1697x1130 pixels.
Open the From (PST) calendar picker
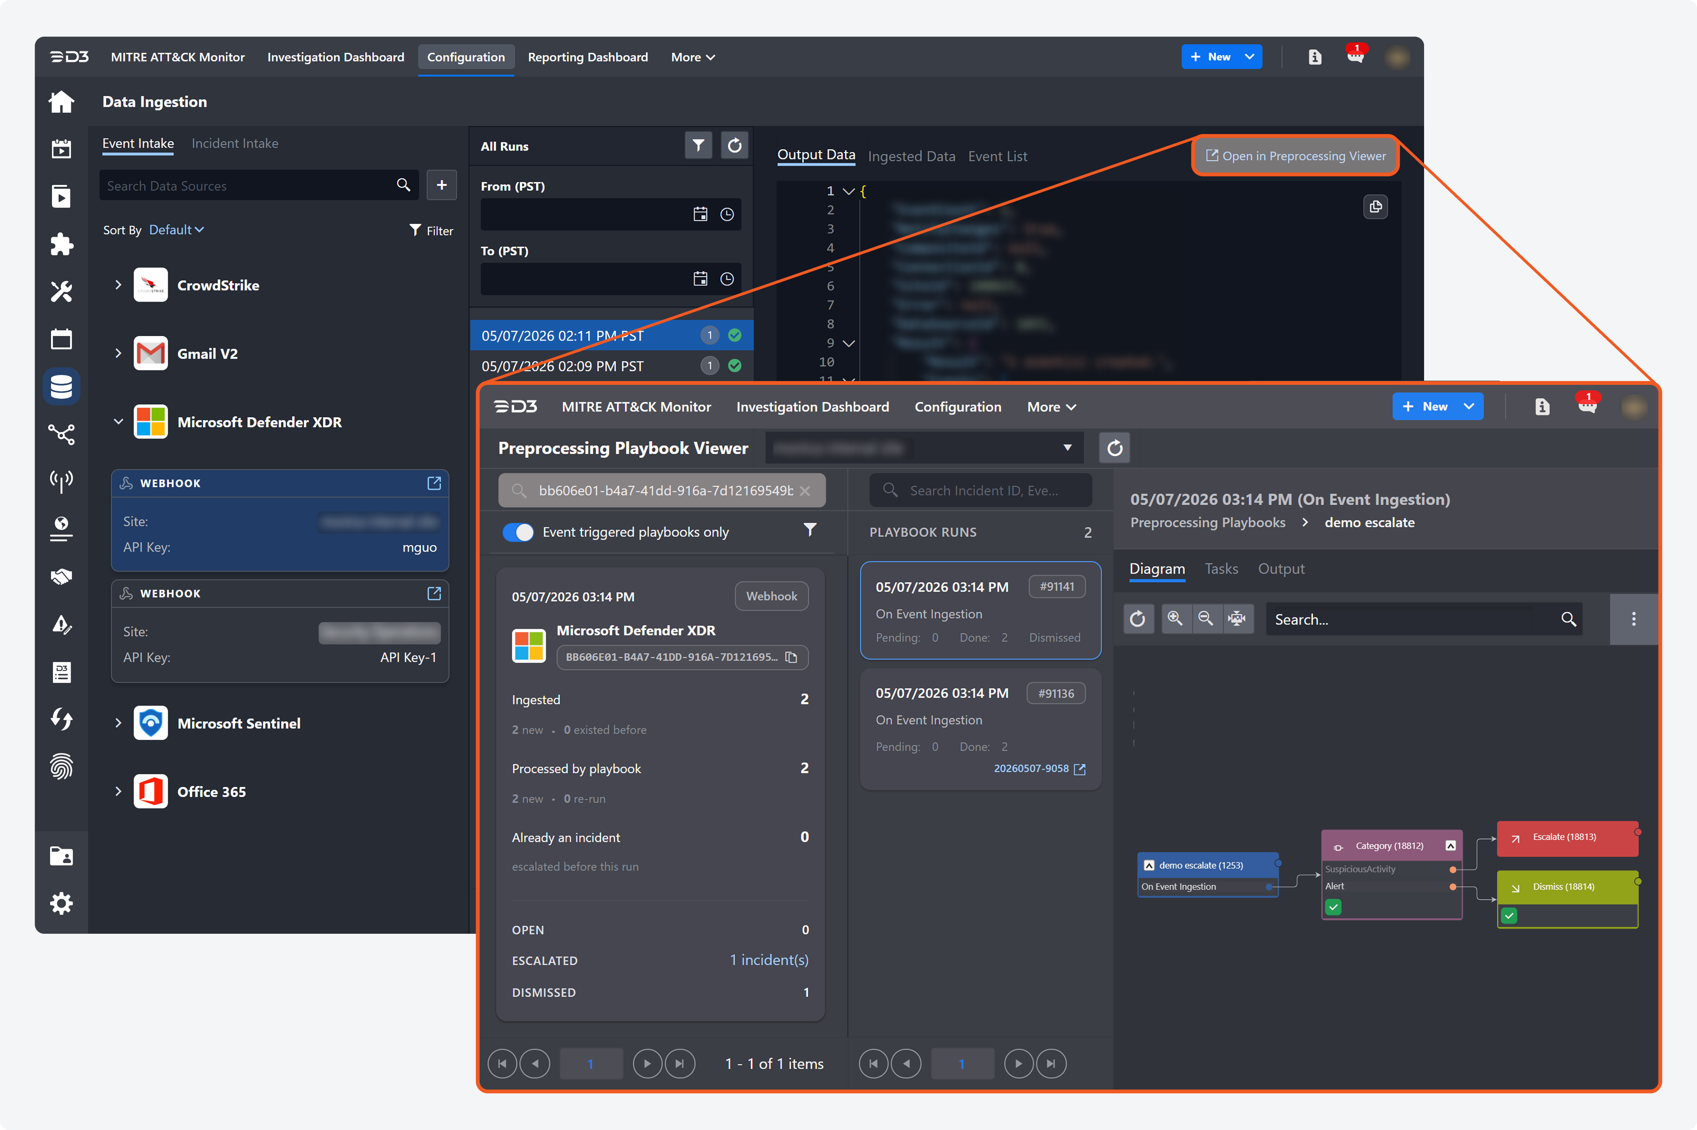(699, 214)
